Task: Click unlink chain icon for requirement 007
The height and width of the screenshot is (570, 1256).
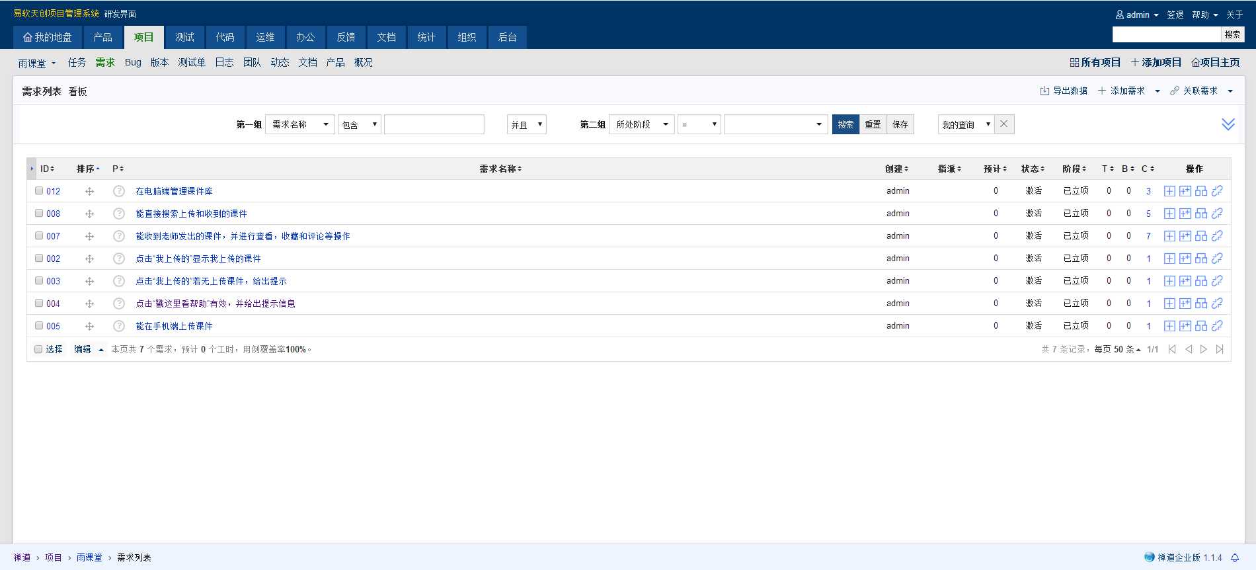Action: (x=1217, y=236)
